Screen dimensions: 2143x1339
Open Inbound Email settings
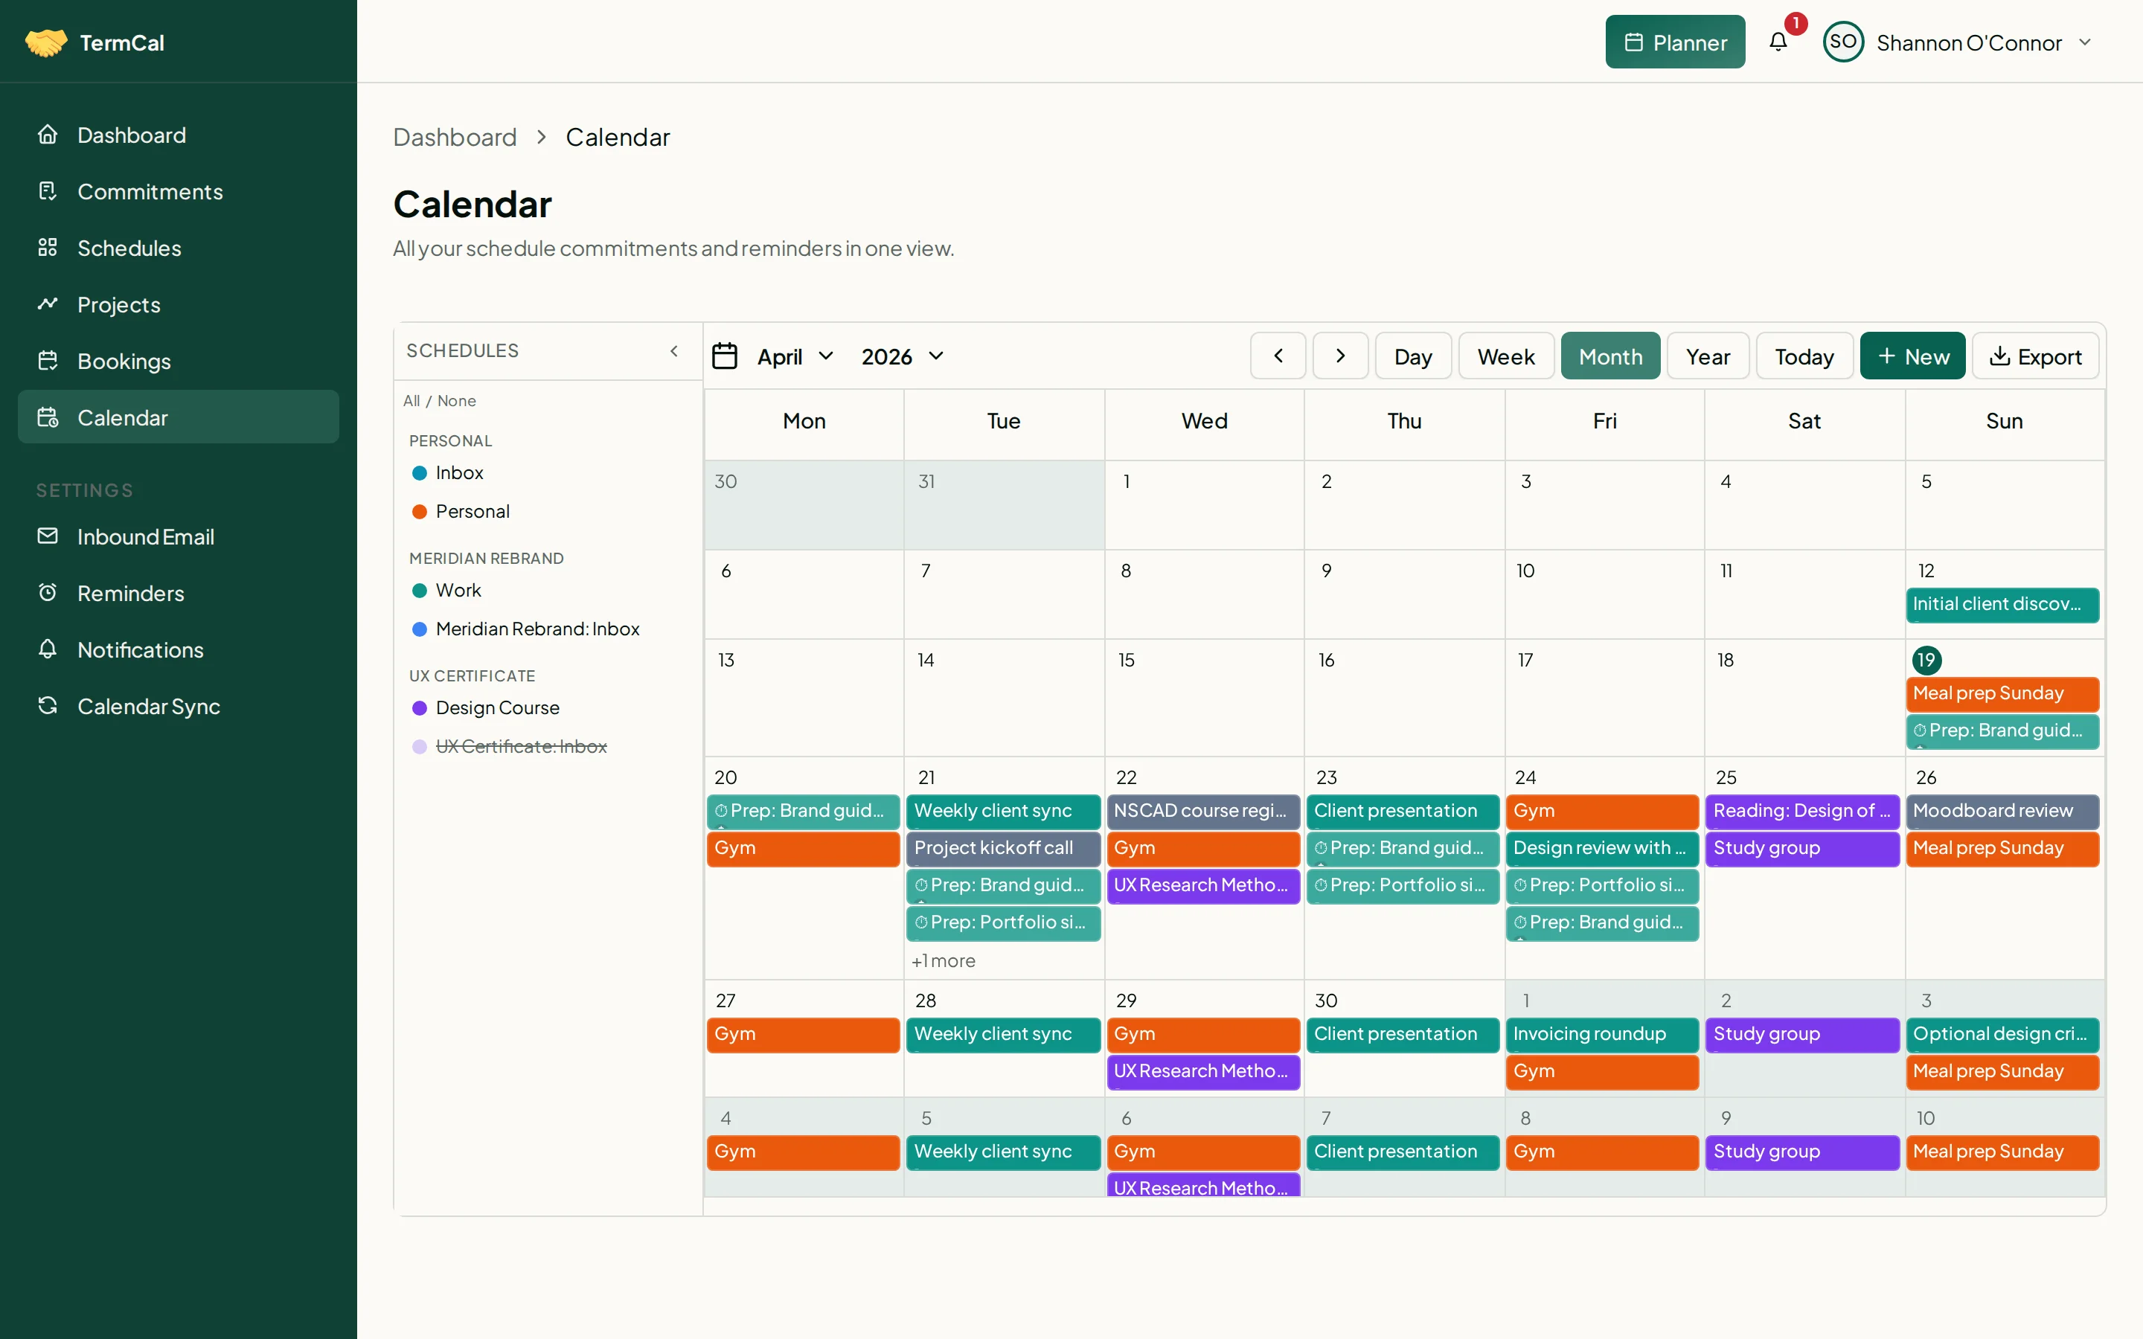click(147, 536)
